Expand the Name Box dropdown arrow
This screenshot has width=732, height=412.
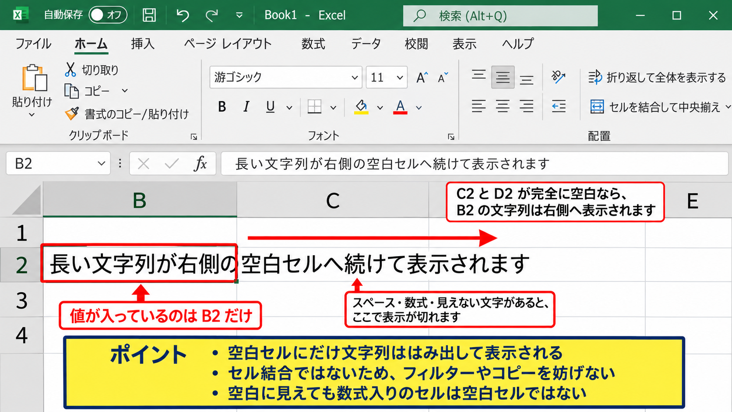pyautogui.click(x=102, y=164)
